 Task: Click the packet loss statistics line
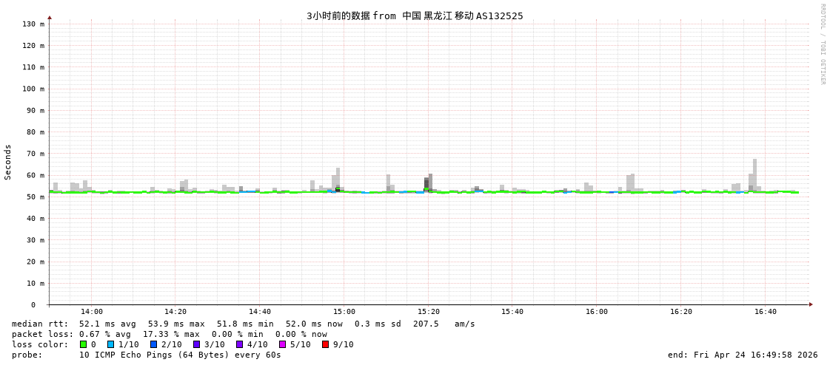(x=169, y=334)
